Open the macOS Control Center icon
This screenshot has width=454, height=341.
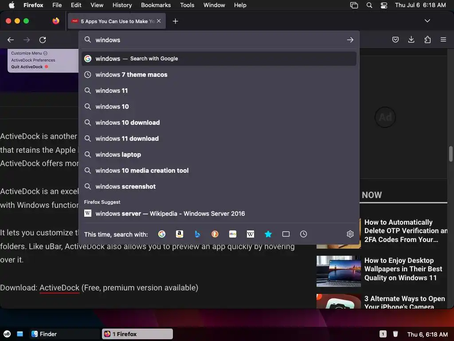[384, 5]
